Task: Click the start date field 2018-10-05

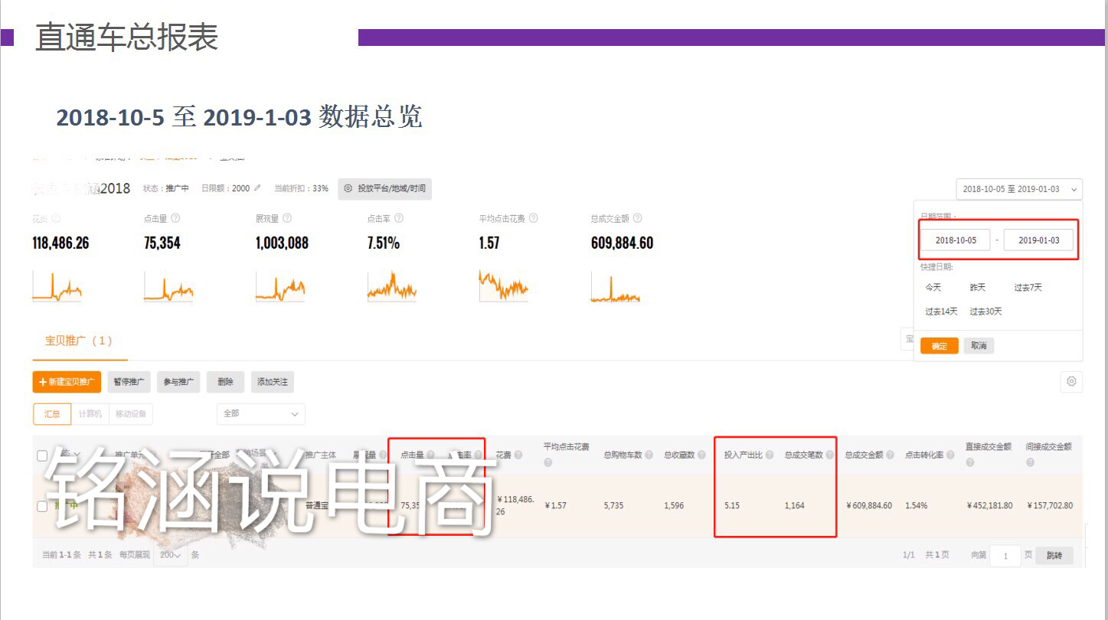Action: tap(956, 240)
